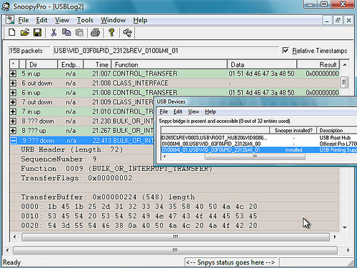357x268 pixels.
Task: Minimize the inner USBLog2 document window
Action: point(327,20)
